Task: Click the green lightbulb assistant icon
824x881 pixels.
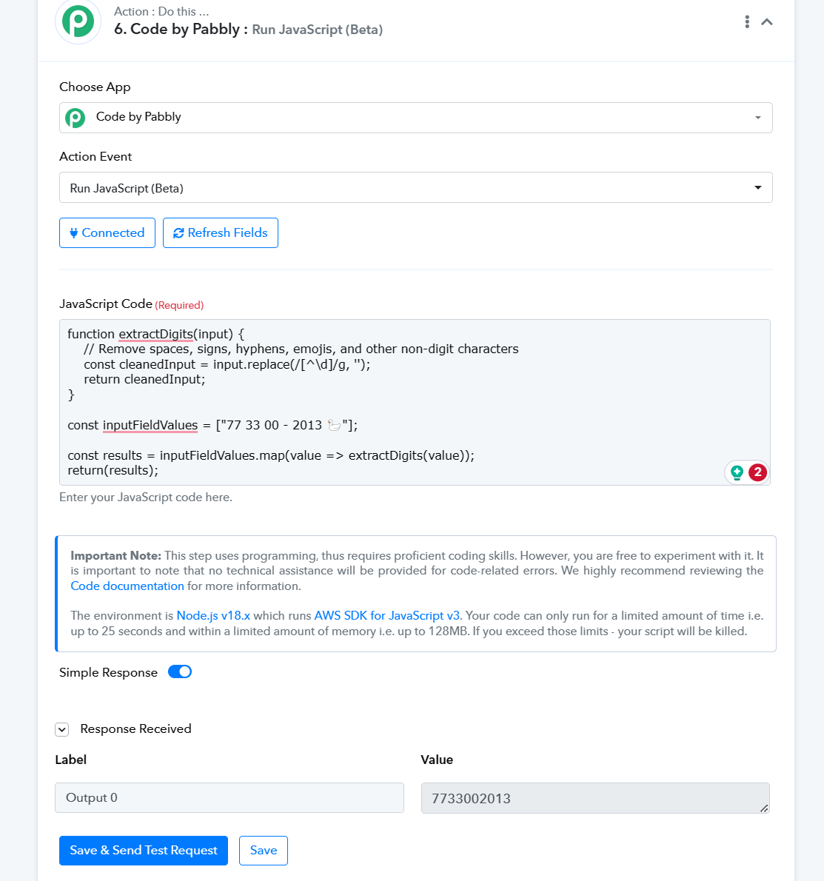Action: click(737, 472)
